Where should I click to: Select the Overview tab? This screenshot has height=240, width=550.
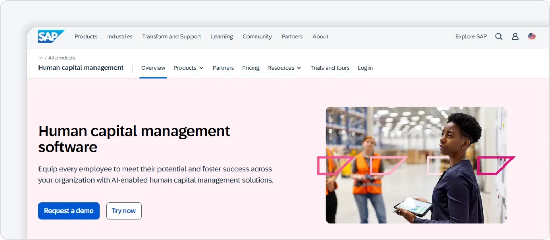[x=153, y=68]
